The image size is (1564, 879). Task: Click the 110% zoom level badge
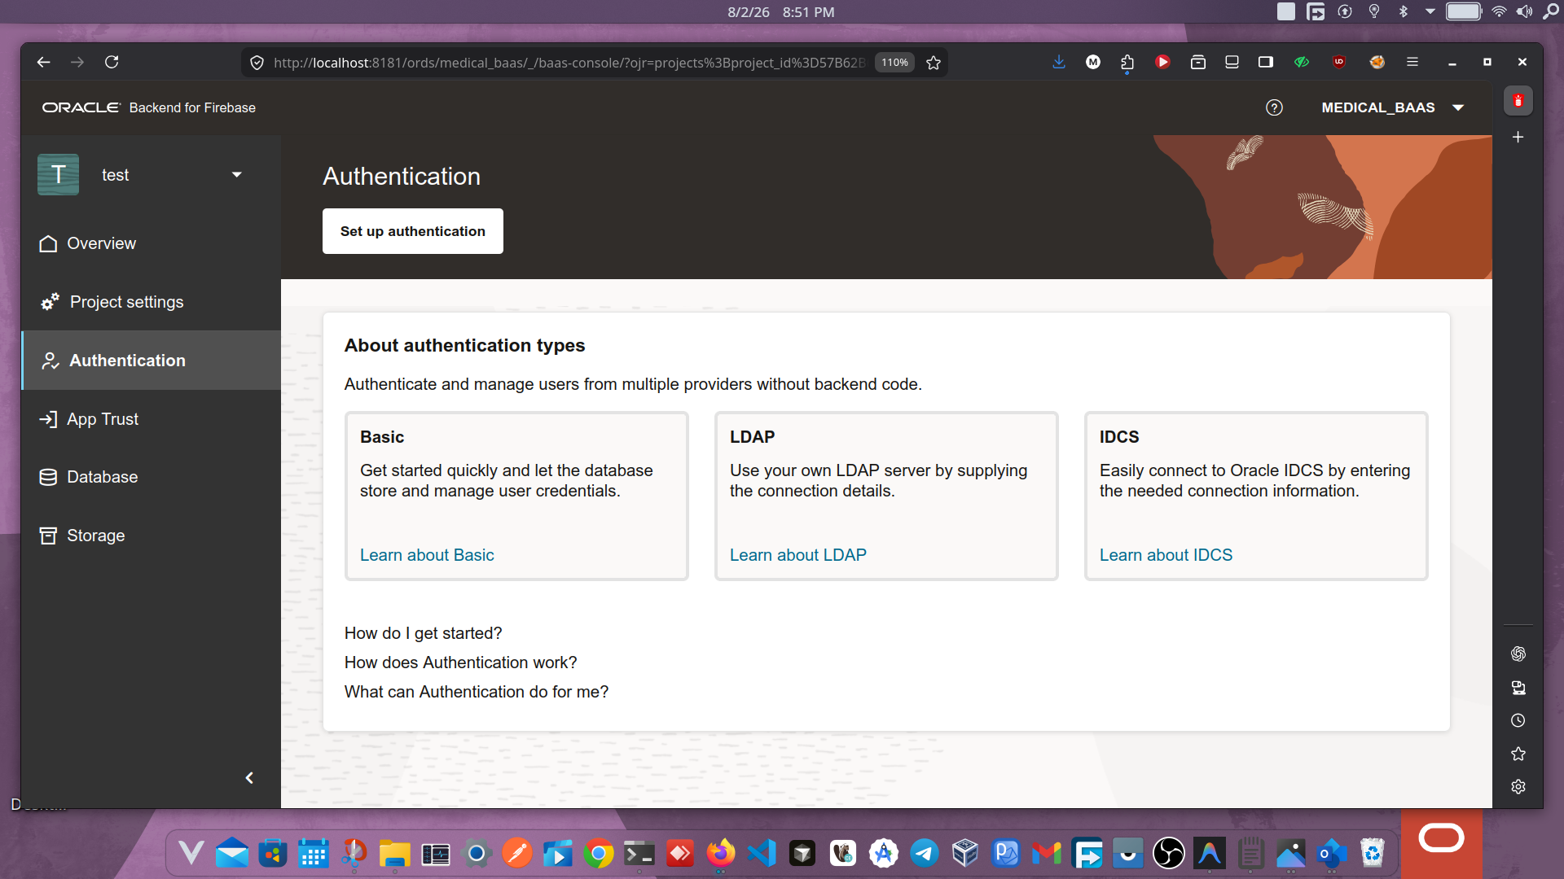(894, 63)
